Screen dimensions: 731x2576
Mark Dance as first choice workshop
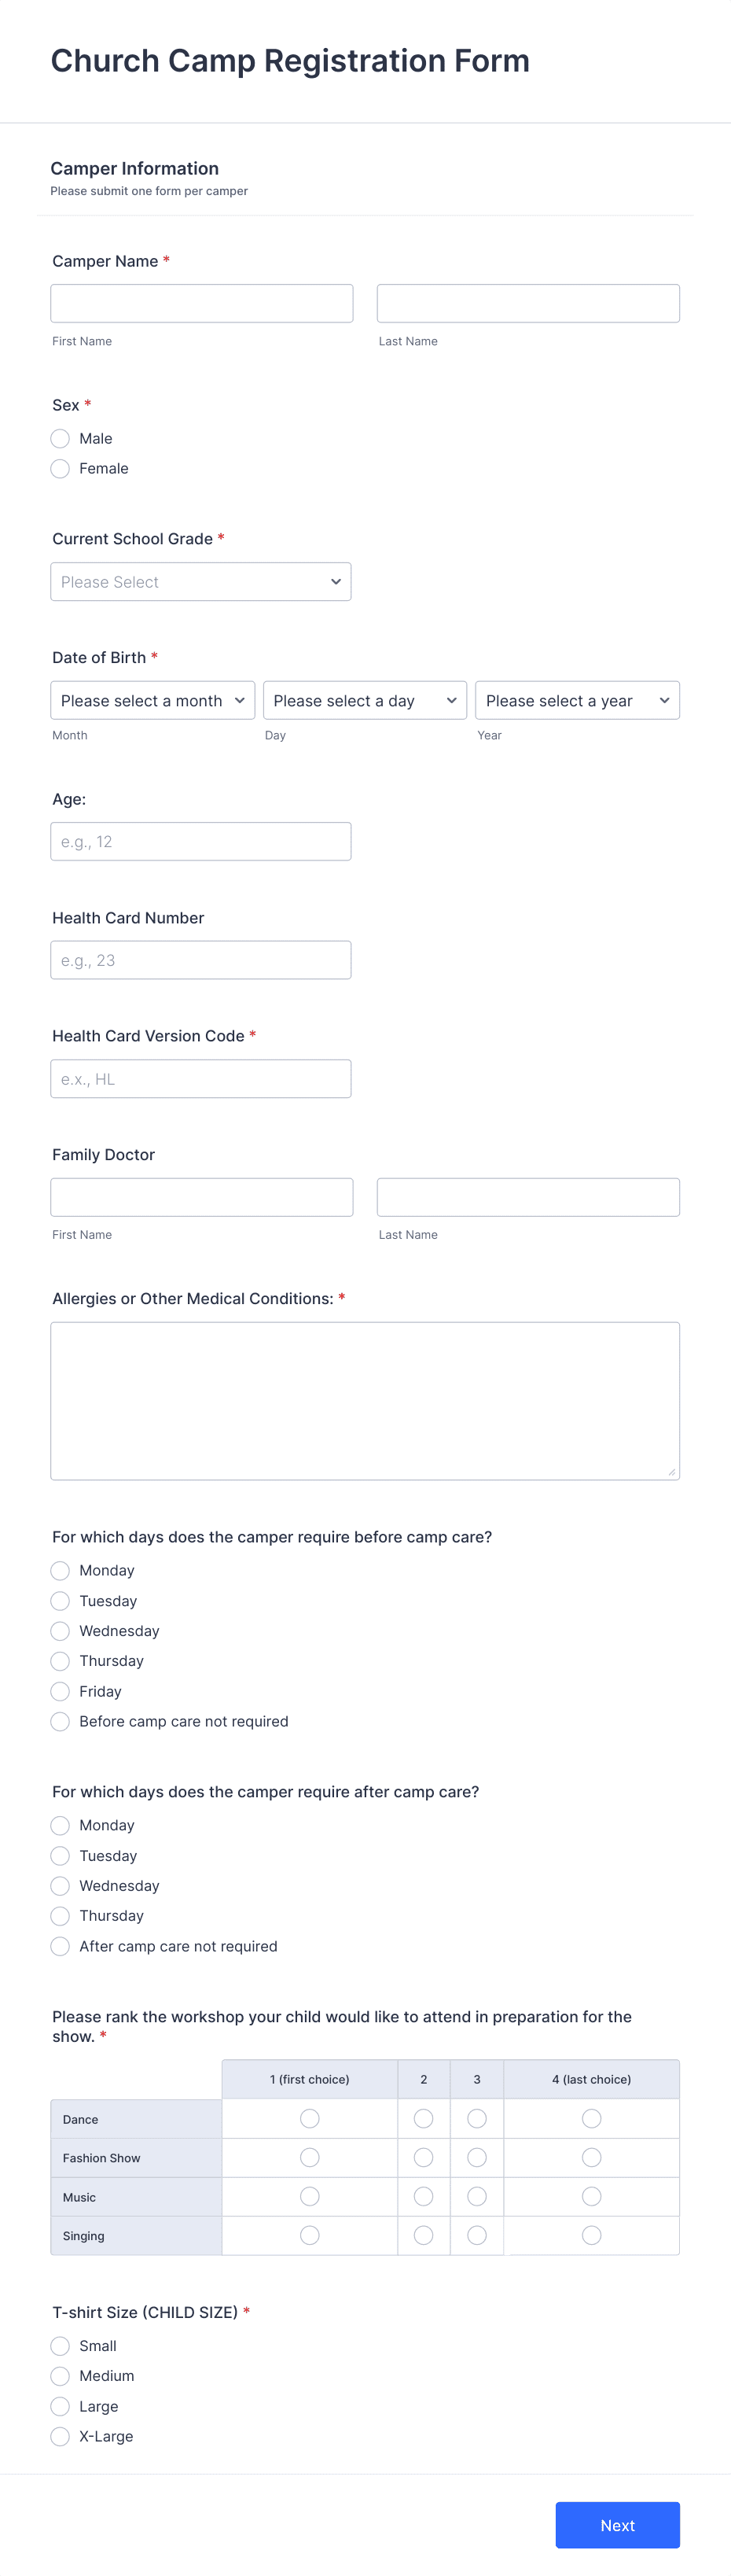[310, 2118]
